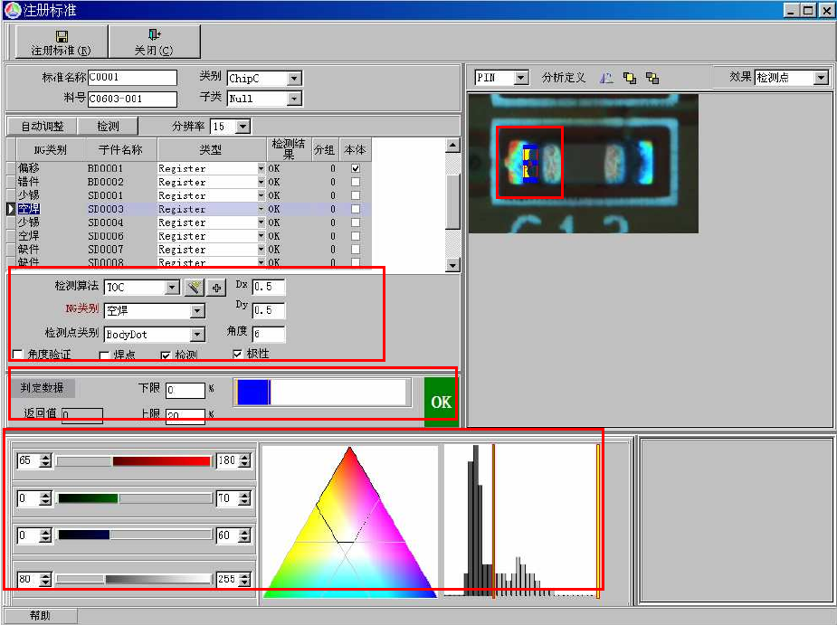837x625 pixels.
Task: Click the 分析定义 ruler icon
Action: pyautogui.click(x=606, y=78)
